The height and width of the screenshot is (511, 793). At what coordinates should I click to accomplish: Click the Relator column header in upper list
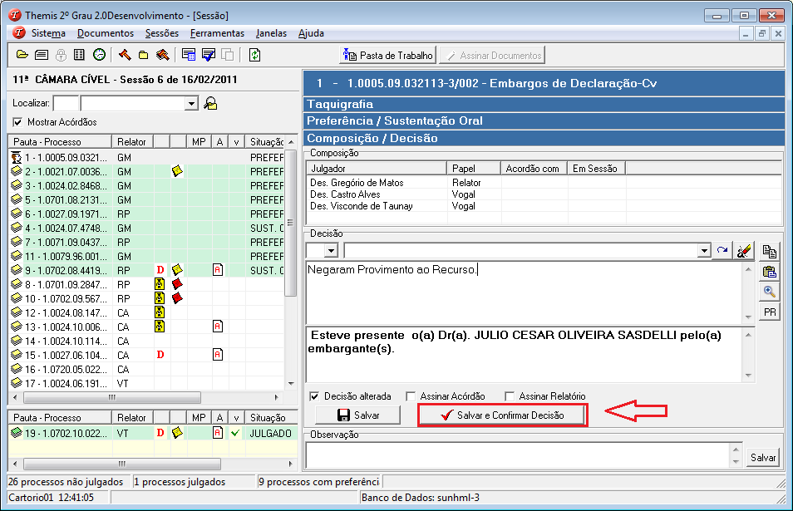(132, 141)
